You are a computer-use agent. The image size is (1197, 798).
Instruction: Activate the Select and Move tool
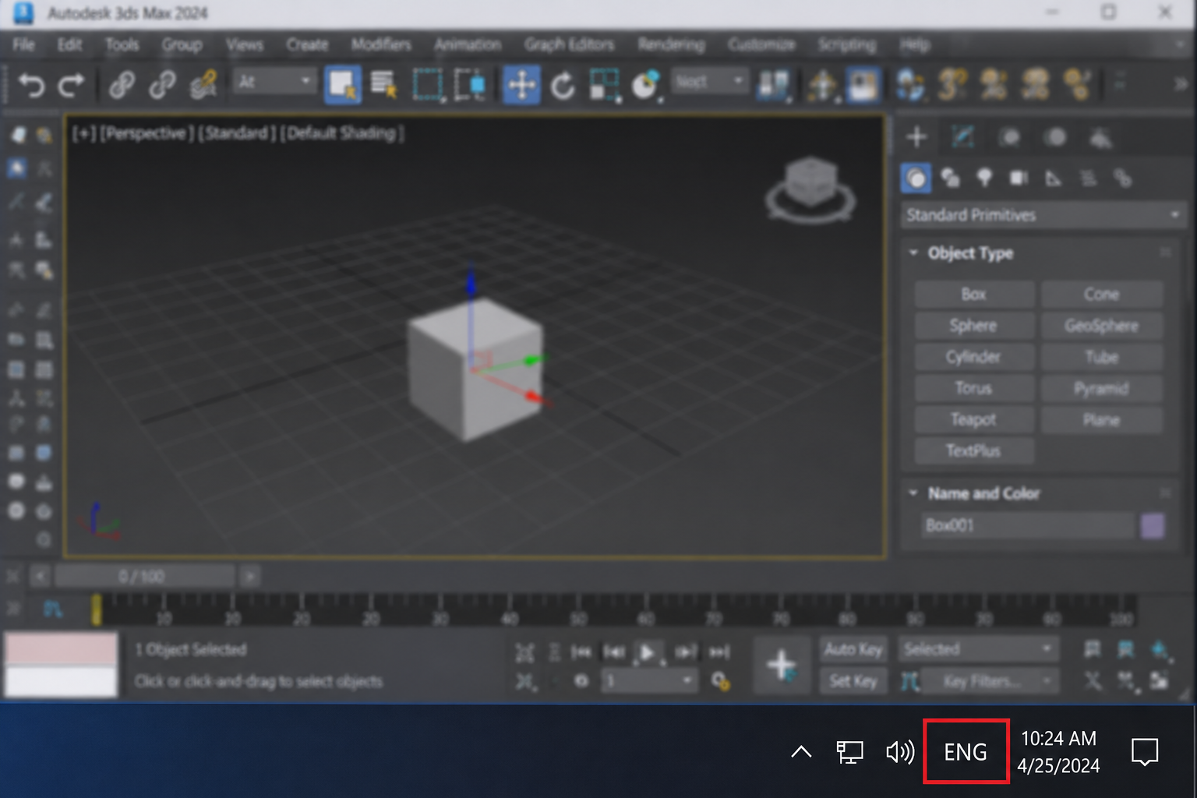(521, 84)
